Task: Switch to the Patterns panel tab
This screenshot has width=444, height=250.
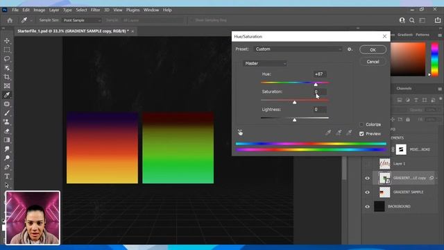Action: [422, 35]
